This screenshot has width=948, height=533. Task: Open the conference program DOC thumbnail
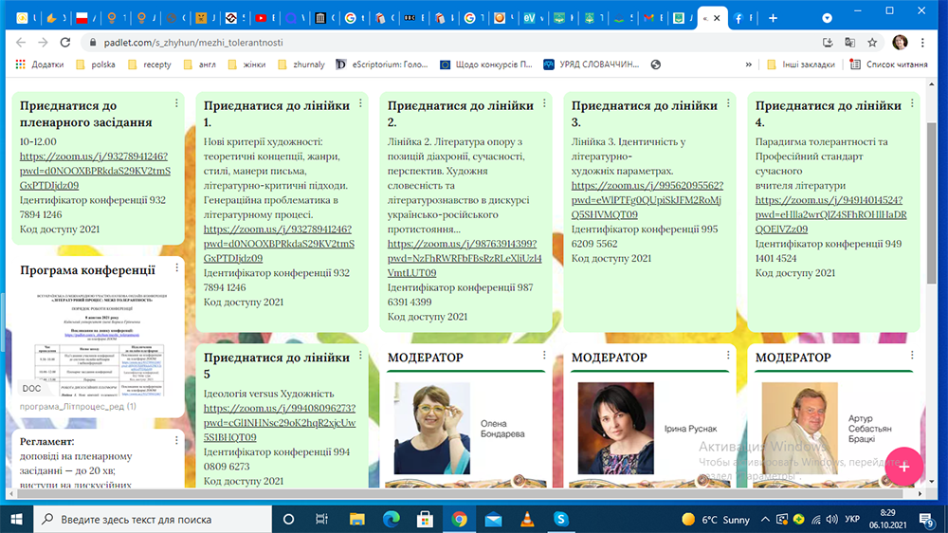[x=94, y=343]
